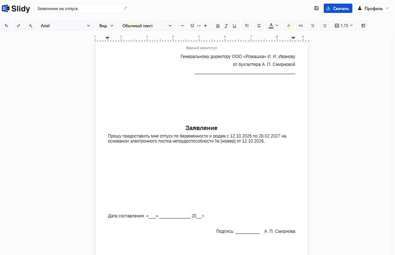Click the name 'А. П. Смирнова' near signature
The width and height of the screenshot is (395, 255).
(280, 231)
